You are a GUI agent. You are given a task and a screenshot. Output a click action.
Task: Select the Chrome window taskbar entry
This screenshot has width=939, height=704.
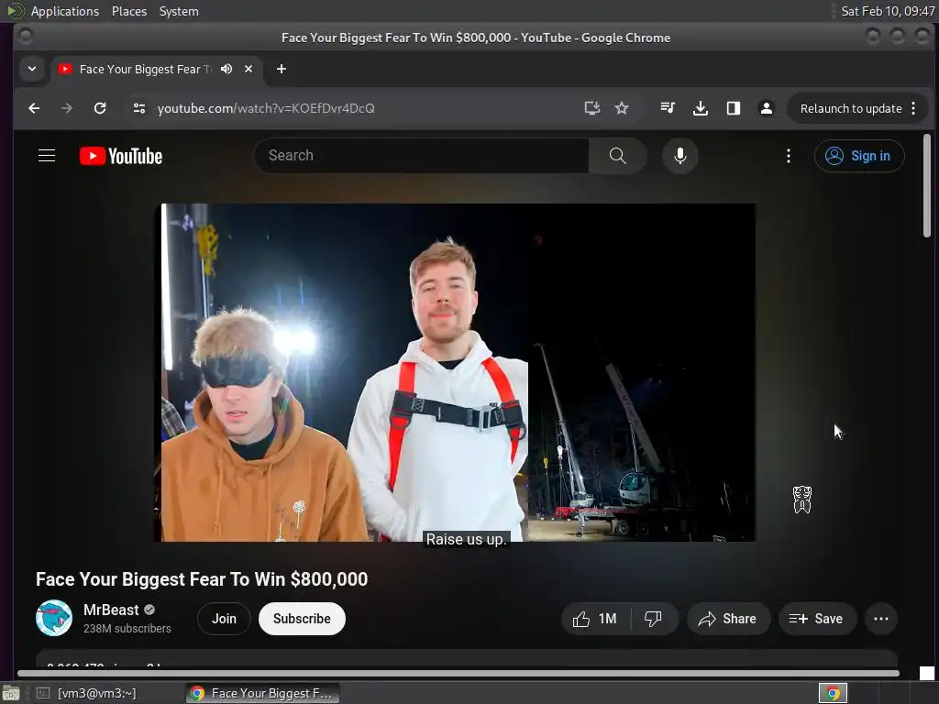262,693
